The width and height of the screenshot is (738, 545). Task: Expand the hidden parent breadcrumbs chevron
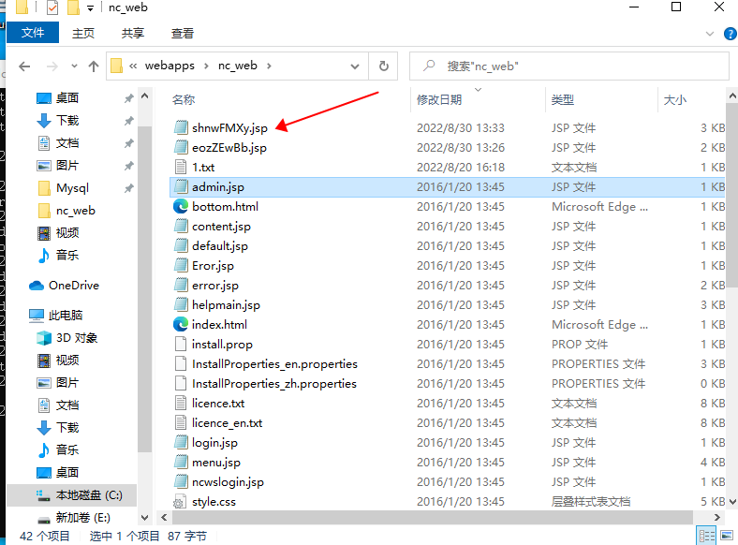133,66
